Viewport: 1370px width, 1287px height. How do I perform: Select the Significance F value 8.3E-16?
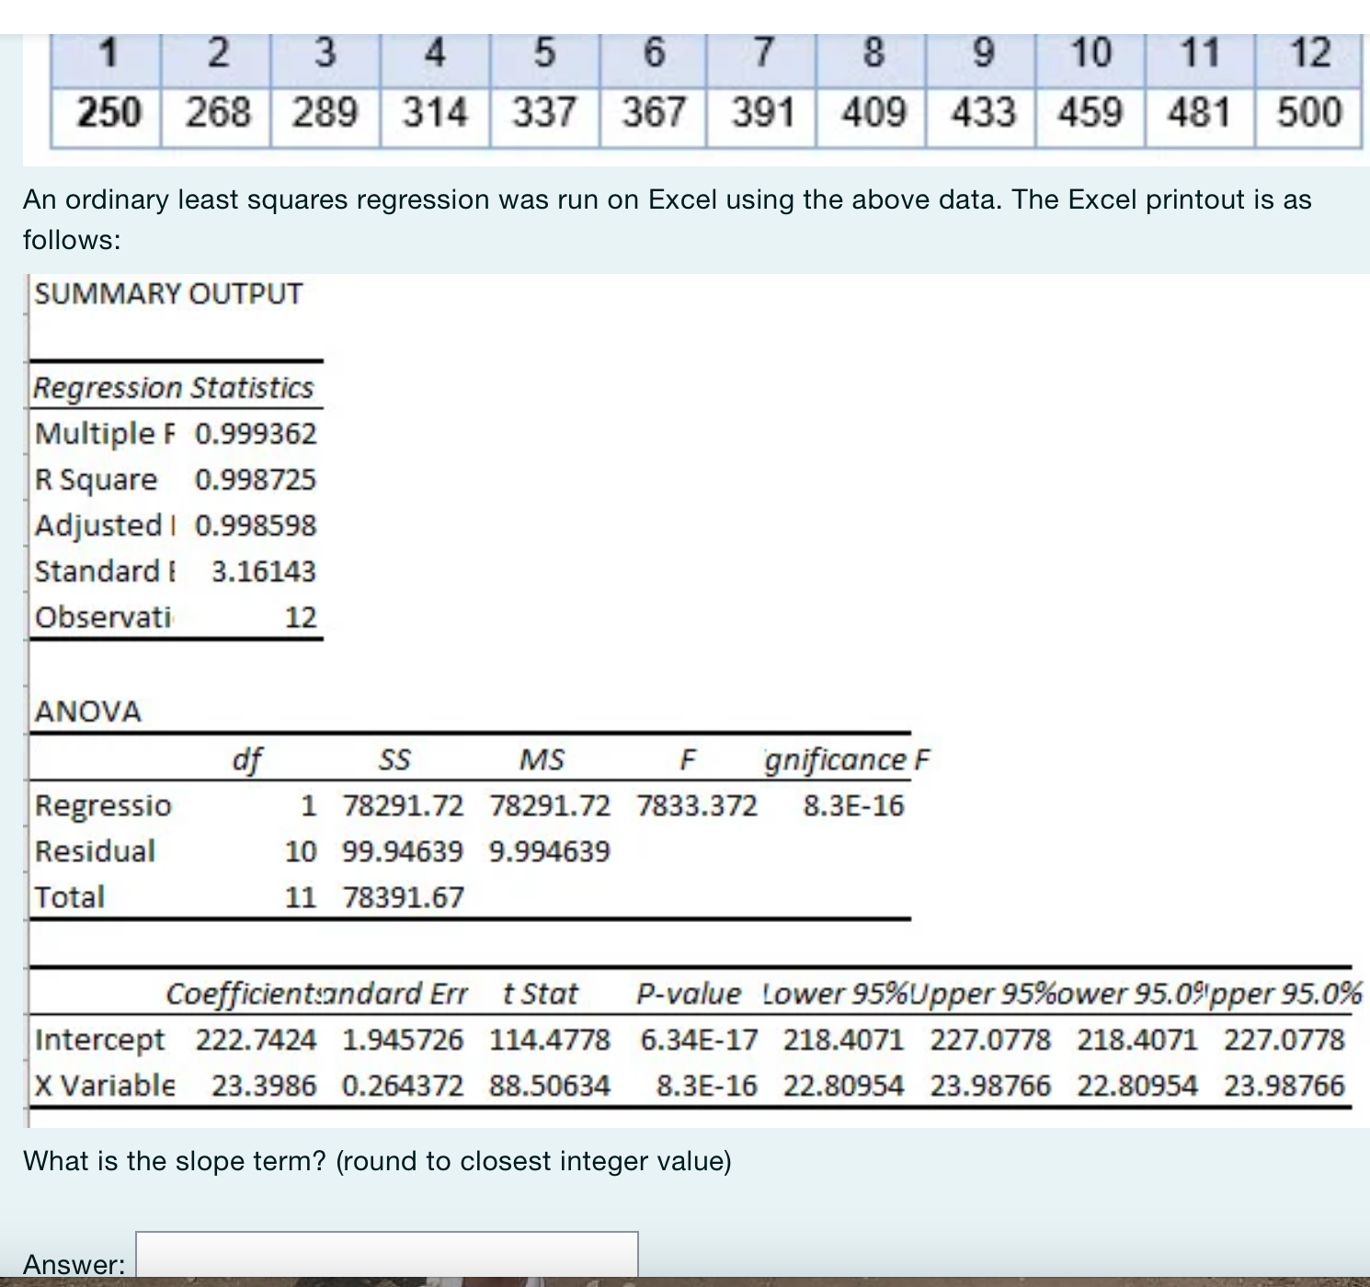coord(853,805)
